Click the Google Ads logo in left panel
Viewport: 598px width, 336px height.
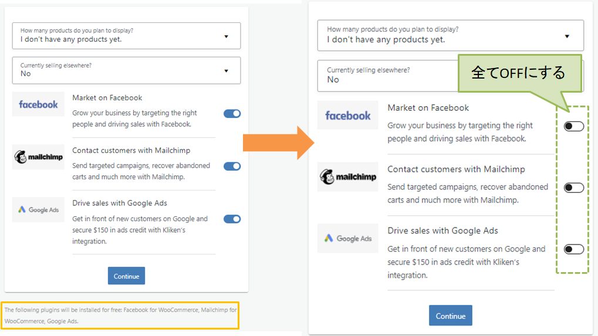click(x=38, y=209)
